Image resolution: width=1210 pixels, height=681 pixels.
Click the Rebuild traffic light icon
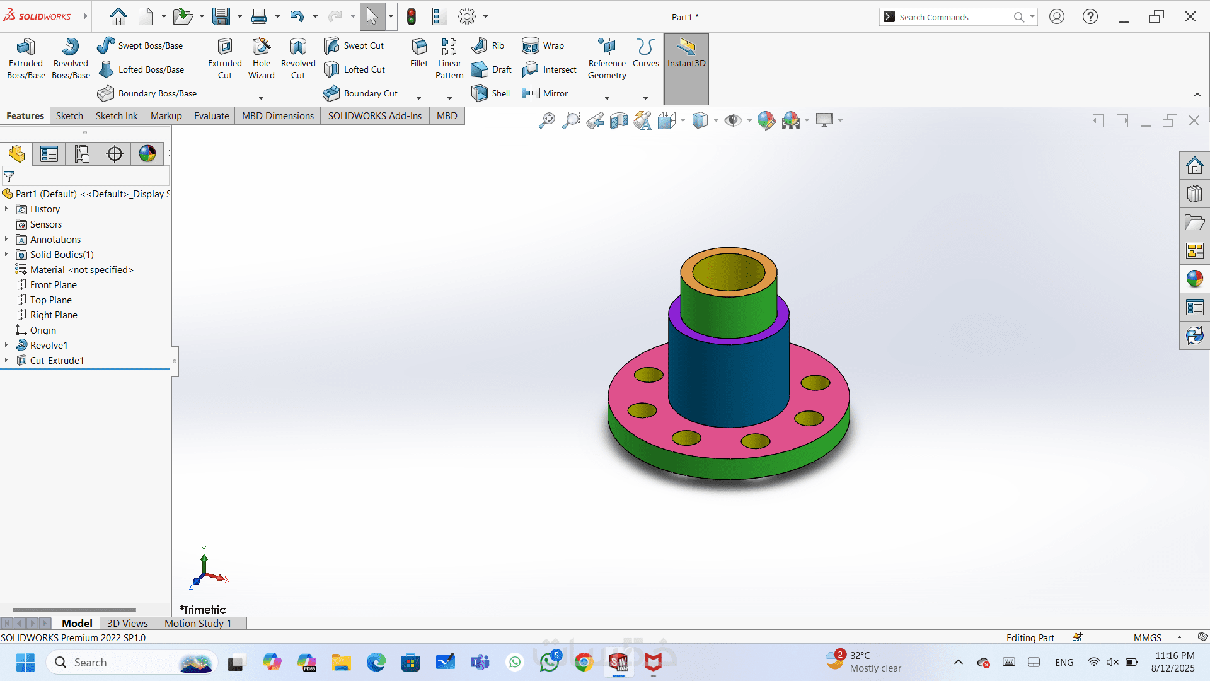point(412,16)
